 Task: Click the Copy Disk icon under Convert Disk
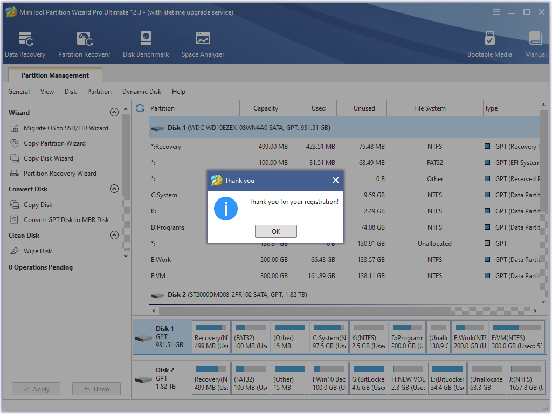15,204
